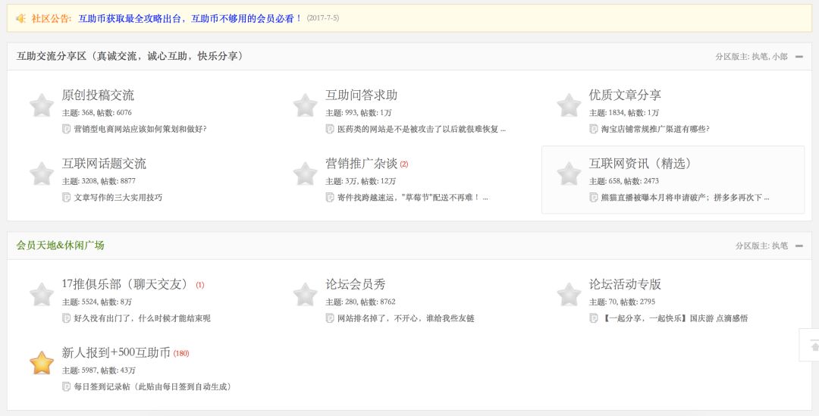Open moderator 执笔 in 会员天地 header

tap(780, 246)
